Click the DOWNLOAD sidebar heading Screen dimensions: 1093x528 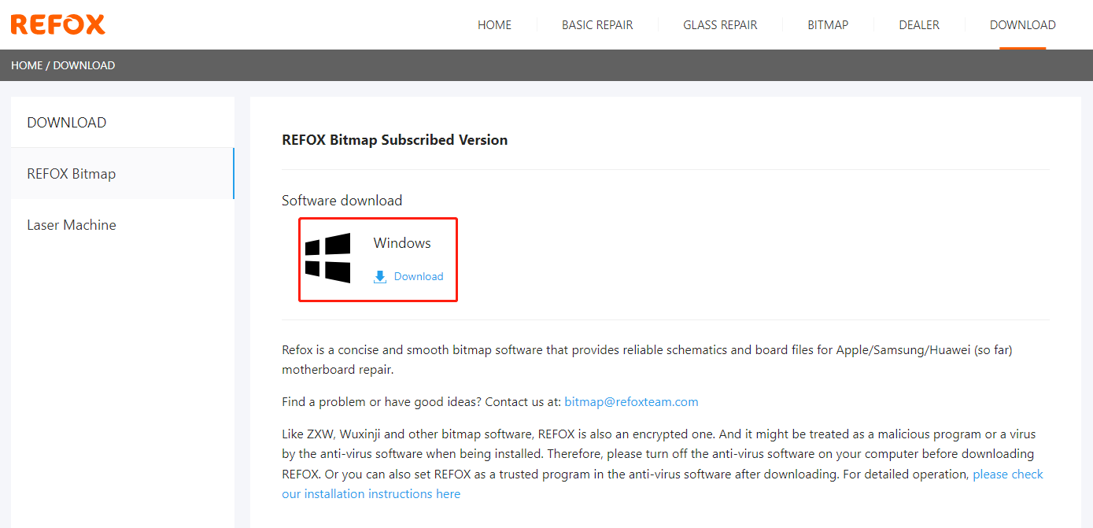point(67,123)
